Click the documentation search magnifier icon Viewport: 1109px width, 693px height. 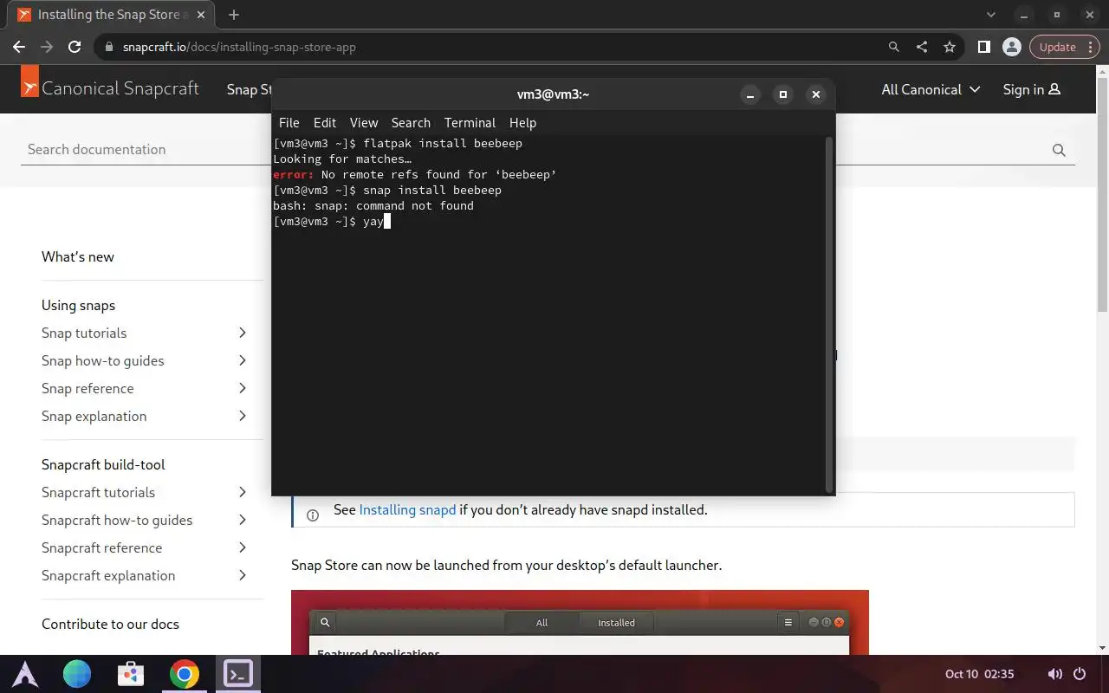[x=1059, y=150]
